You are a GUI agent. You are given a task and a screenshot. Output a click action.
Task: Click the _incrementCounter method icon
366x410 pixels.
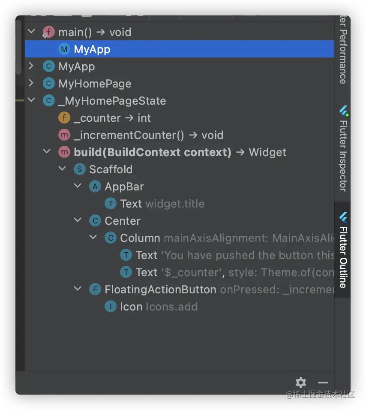click(x=64, y=135)
